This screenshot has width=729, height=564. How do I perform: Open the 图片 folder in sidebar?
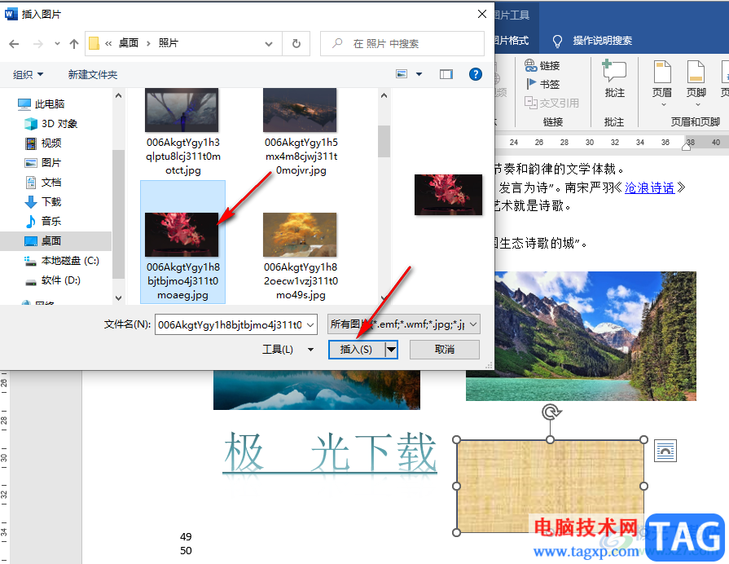click(x=43, y=162)
